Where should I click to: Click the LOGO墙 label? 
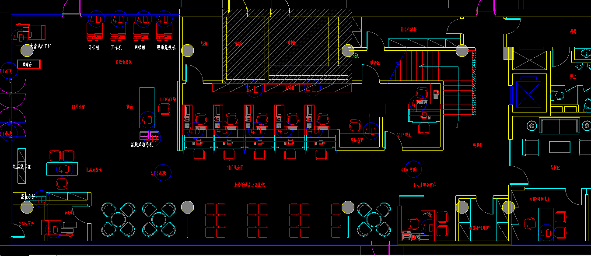(168, 99)
